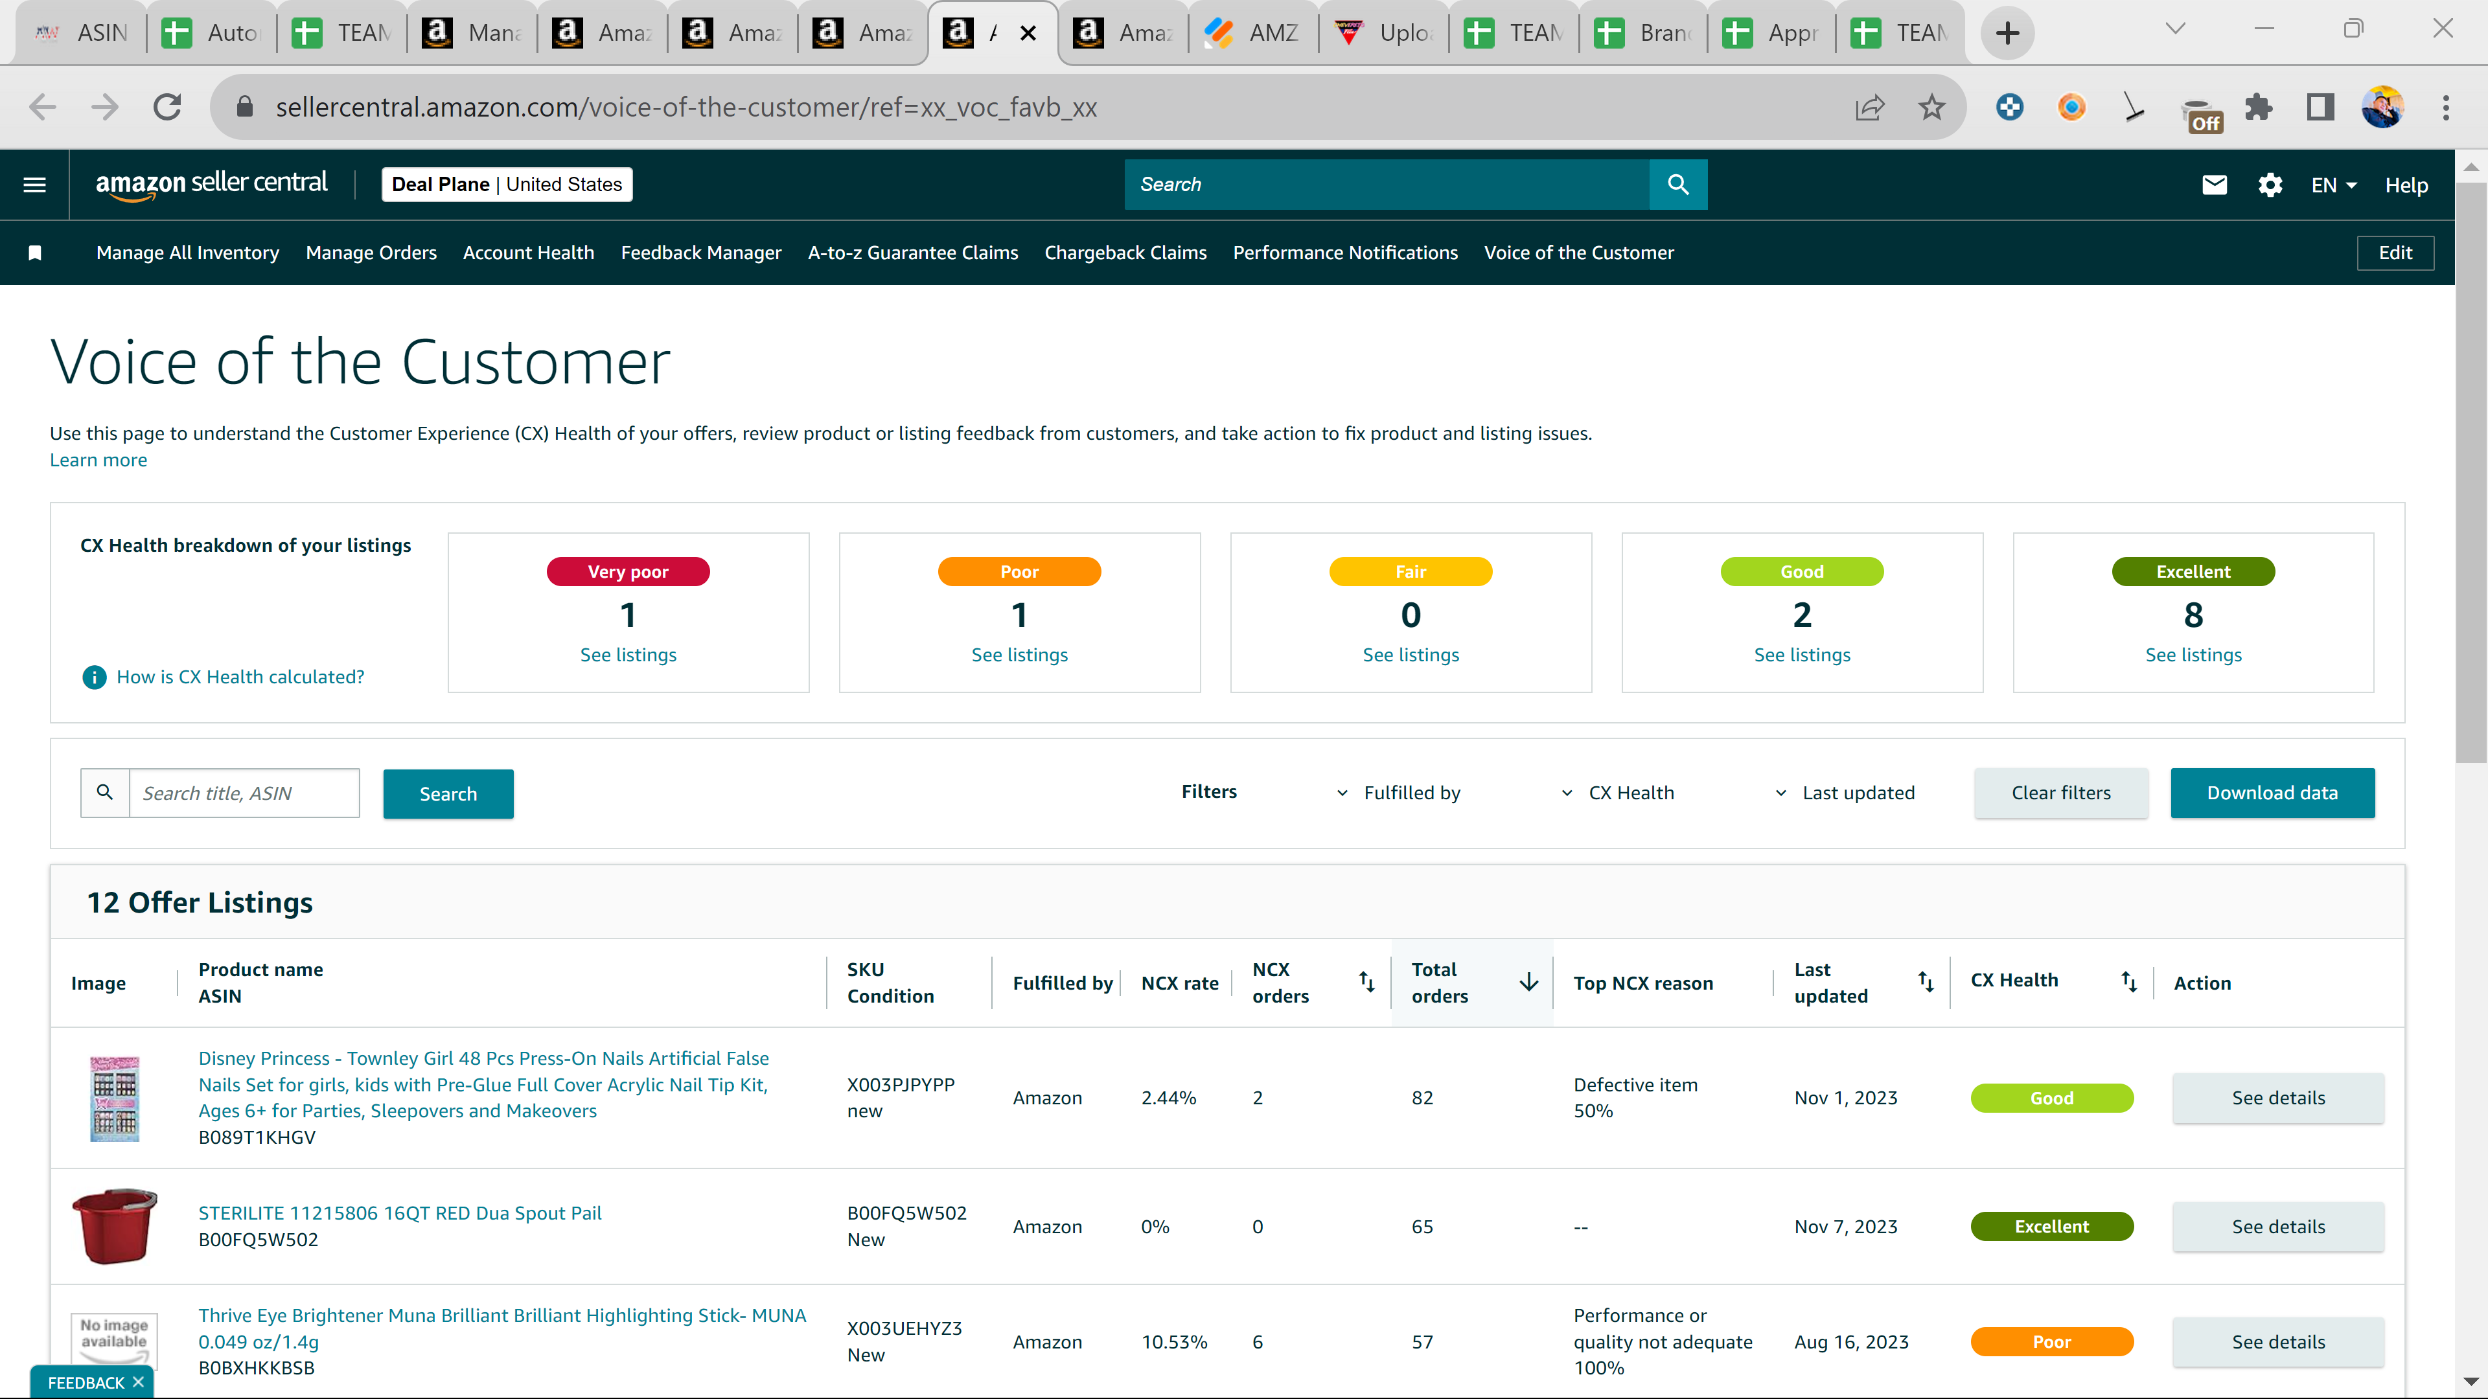Sort by Last updated arrows icon
The width and height of the screenshot is (2488, 1399).
point(1925,982)
